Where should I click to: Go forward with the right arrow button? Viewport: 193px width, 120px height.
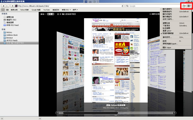[7, 6]
